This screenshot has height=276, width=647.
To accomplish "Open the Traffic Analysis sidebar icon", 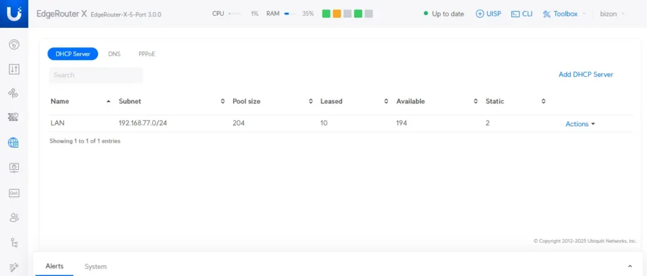I will (14, 69).
